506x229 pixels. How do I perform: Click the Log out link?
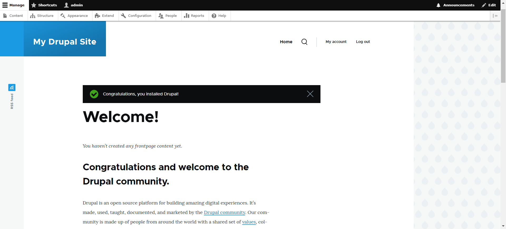click(363, 42)
